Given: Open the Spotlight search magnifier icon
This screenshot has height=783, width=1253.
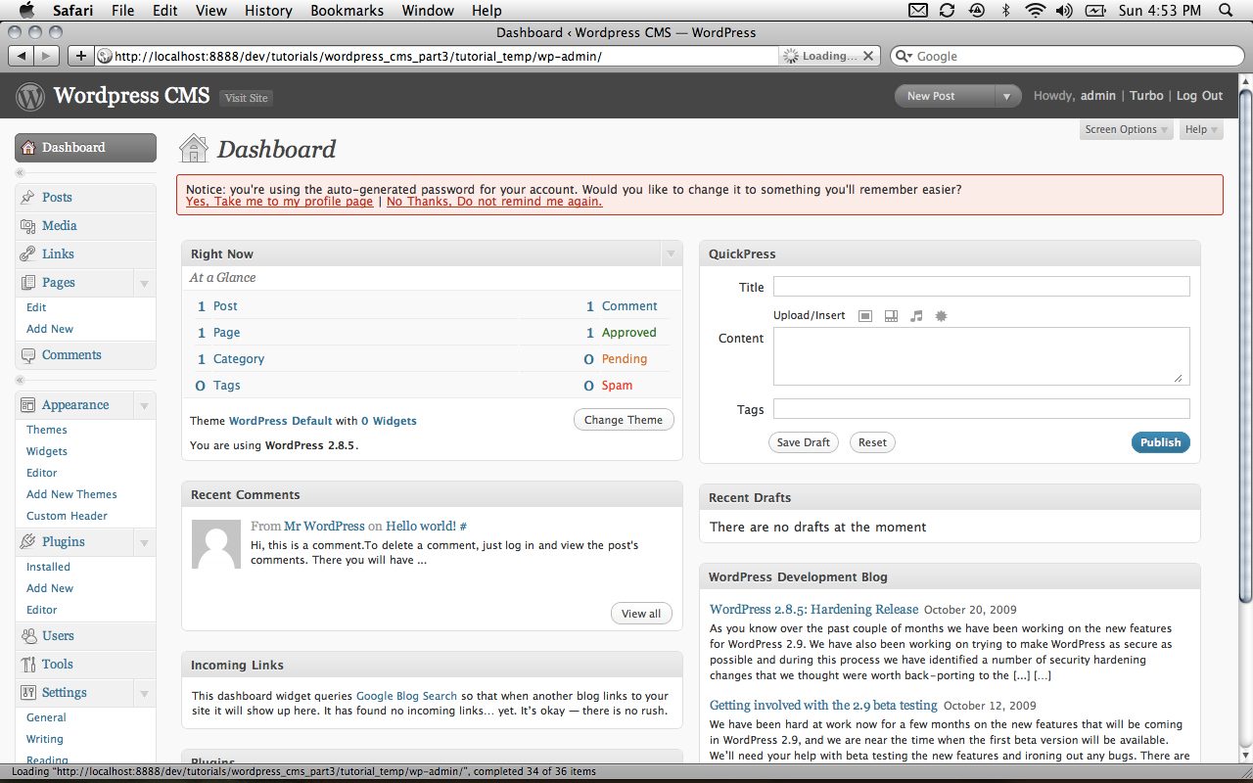Looking at the screenshot, I should tap(1226, 11).
